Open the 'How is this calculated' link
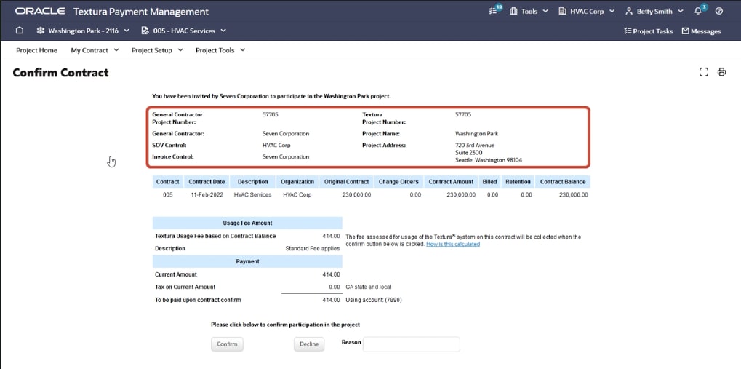The width and height of the screenshot is (741, 369). pyautogui.click(x=452, y=244)
